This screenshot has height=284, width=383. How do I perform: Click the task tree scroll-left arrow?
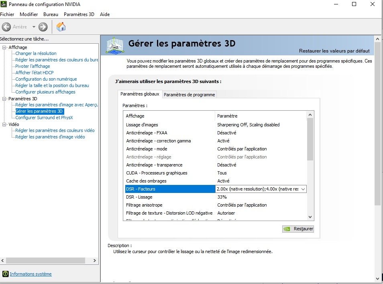click(2, 261)
